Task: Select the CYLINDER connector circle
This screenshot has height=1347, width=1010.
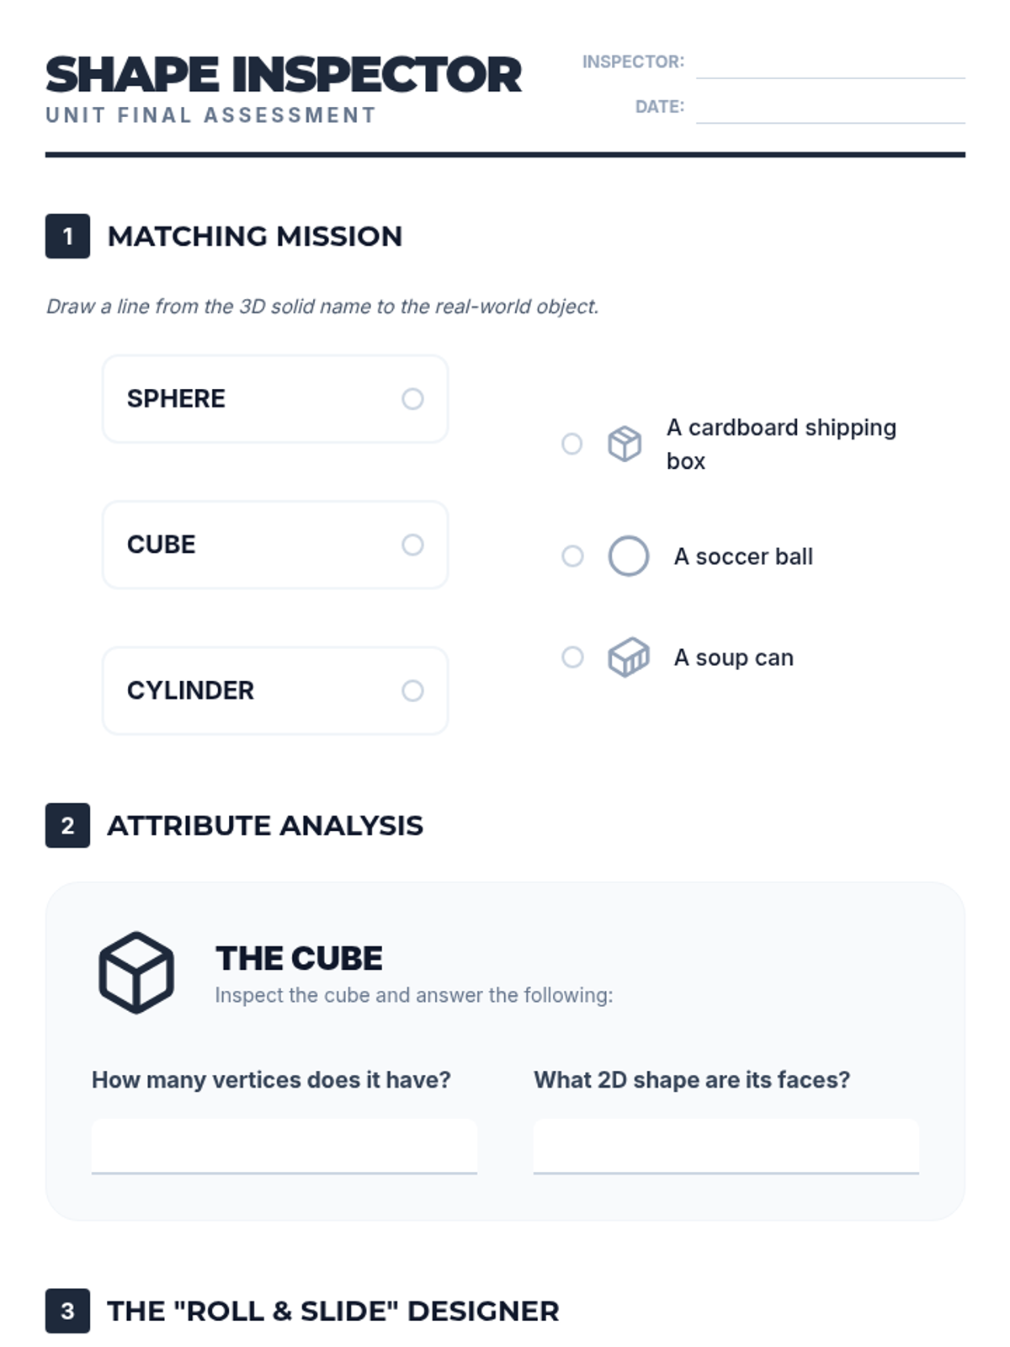Action: [x=412, y=690]
